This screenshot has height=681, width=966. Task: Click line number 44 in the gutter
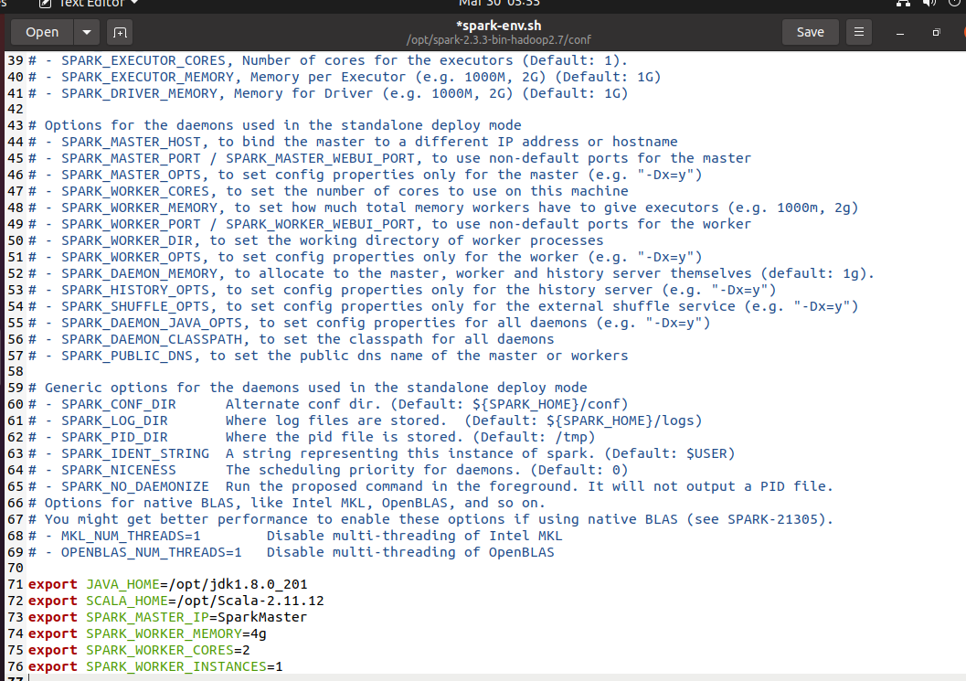click(15, 141)
